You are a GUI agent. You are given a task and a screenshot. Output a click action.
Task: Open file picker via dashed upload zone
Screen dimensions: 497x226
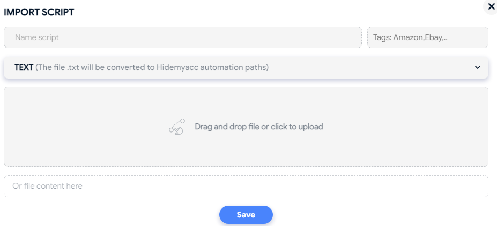coord(246,127)
